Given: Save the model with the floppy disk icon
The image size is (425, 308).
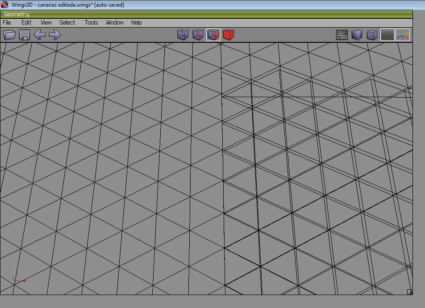Looking at the screenshot, I should click(25, 35).
